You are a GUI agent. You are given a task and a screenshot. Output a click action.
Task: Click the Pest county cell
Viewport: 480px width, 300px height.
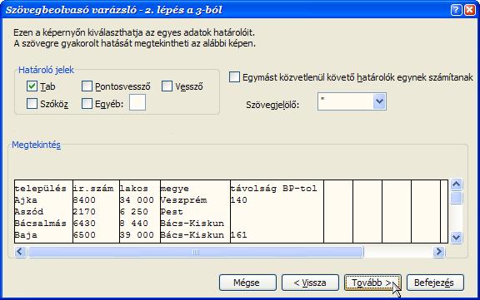point(172,212)
